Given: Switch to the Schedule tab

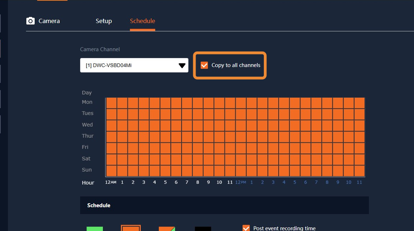Looking at the screenshot, I should [x=142, y=21].
